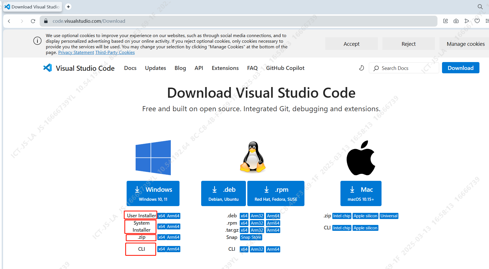This screenshot has width=489, height=269.
Task: Open the API menu item
Action: tap(199, 68)
